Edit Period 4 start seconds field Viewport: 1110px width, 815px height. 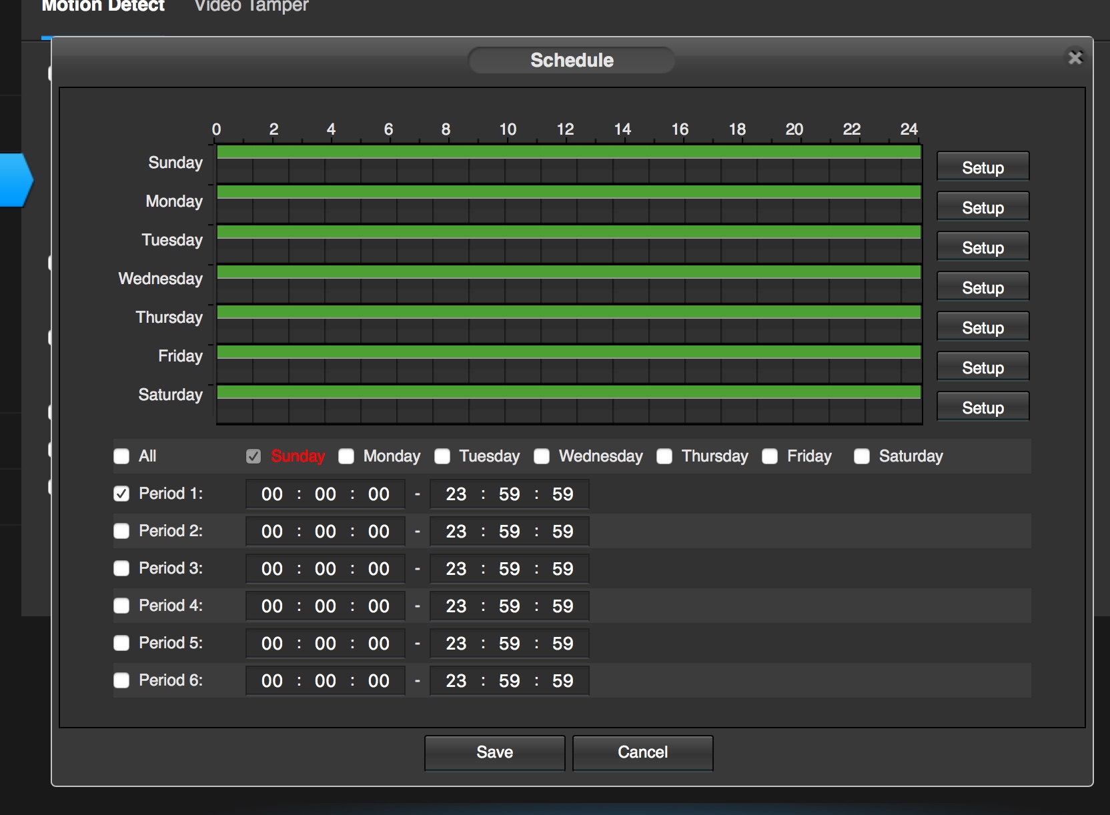point(379,606)
